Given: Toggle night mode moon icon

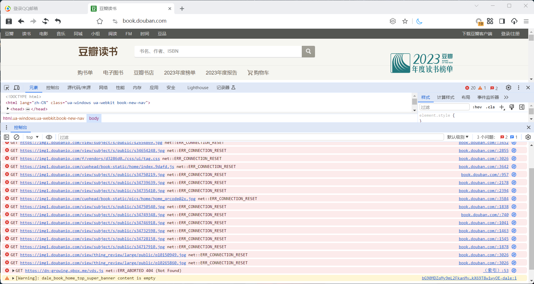Looking at the screenshot, I should click(419, 21).
